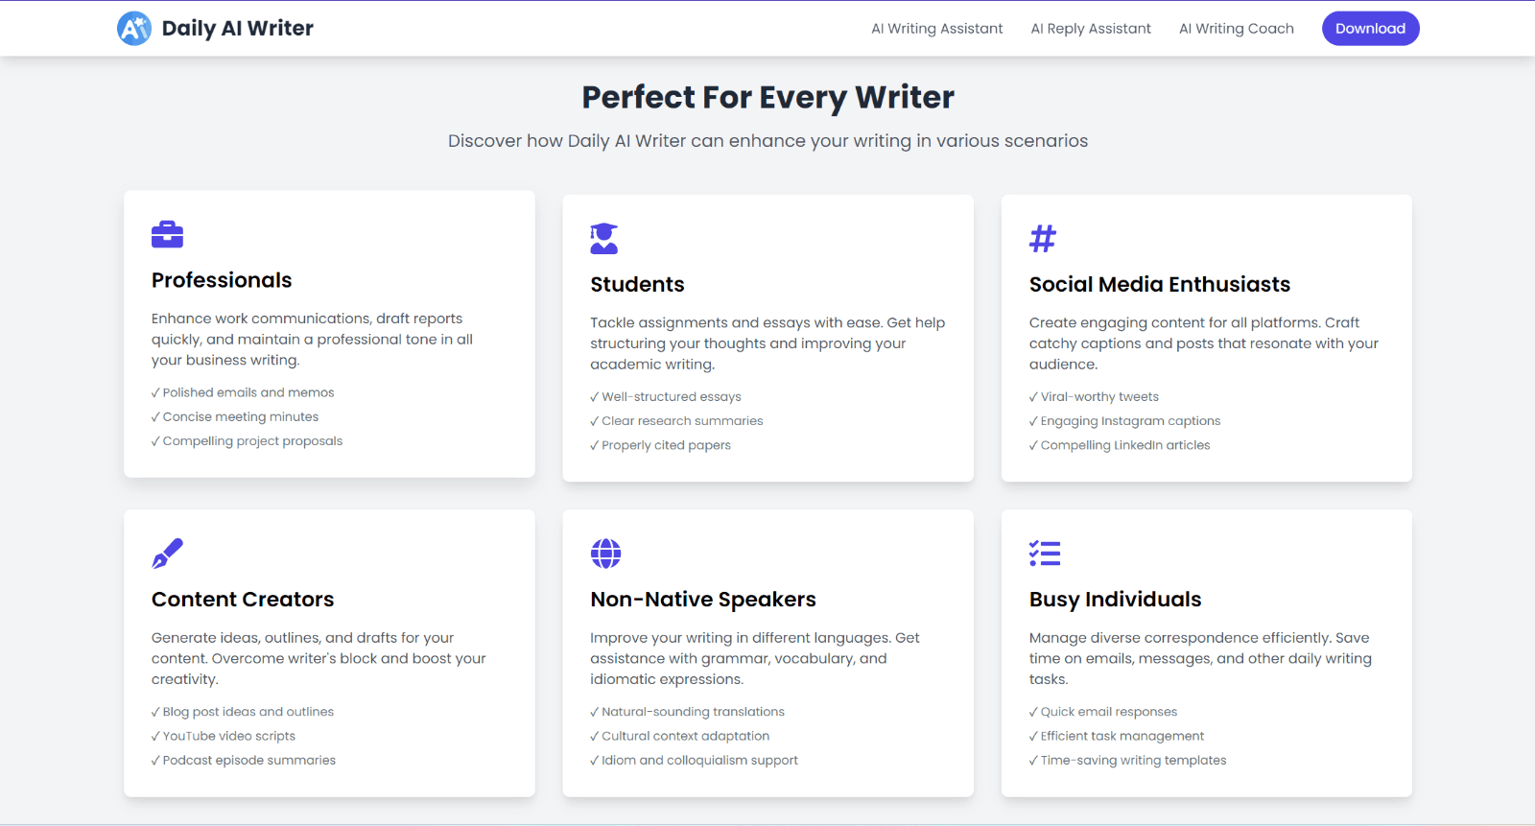Click the graduate icon above Students
The image size is (1535, 826).
point(604,238)
